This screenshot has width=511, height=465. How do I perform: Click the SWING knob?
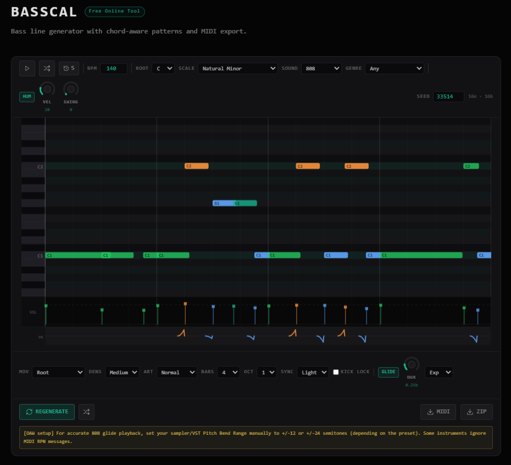(x=71, y=90)
